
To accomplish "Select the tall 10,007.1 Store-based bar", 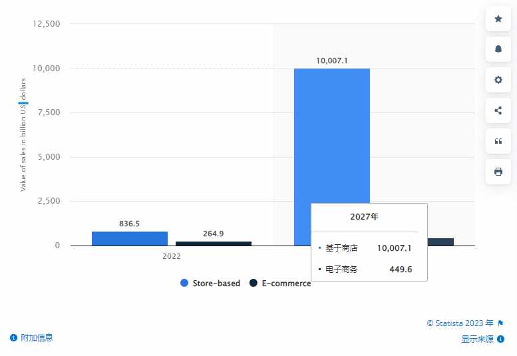I will point(332,136).
